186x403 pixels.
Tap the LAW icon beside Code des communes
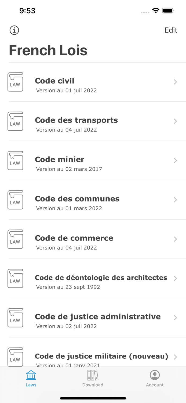[x=15, y=200]
